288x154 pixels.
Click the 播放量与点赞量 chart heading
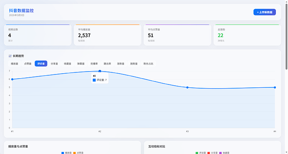click(18, 147)
